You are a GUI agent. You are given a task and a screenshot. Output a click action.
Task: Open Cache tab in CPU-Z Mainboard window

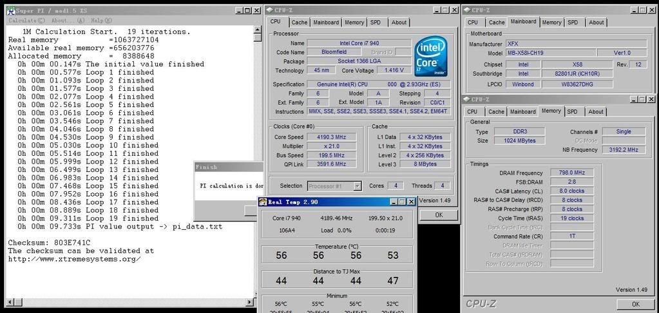pos(497,23)
